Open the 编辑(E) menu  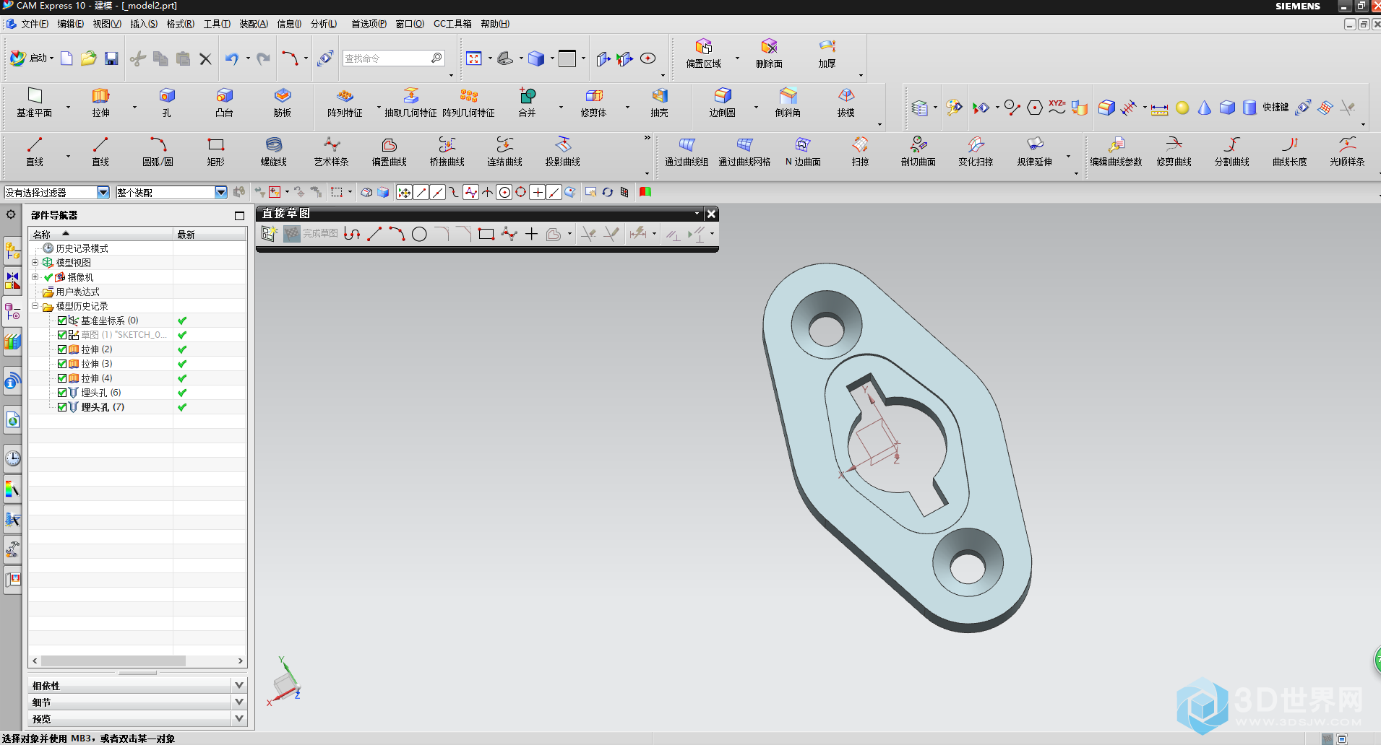coord(71,24)
